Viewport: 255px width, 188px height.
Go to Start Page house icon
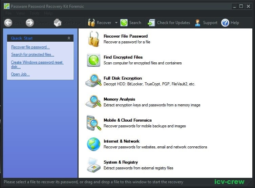[58, 23]
